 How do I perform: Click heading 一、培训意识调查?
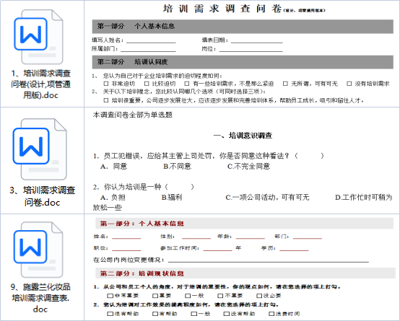point(243,136)
